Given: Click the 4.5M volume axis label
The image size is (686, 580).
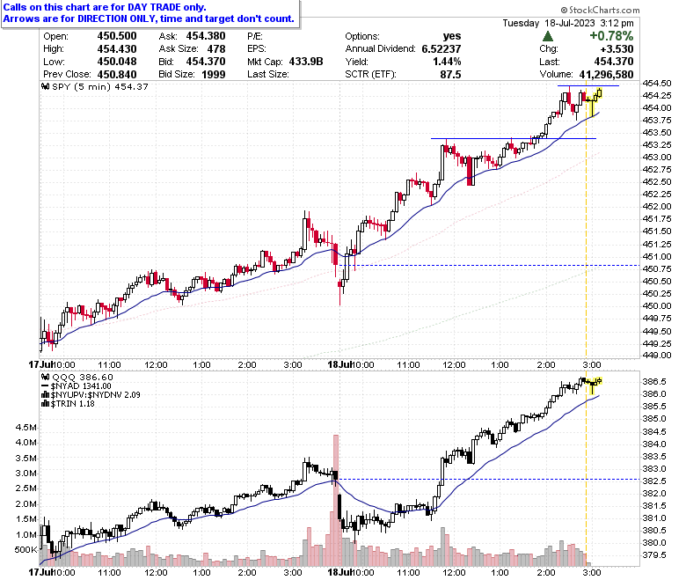Looking at the screenshot, I should [26, 427].
